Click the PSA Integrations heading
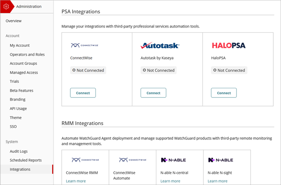This screenshot has width=281, height=185. point(81,12)
